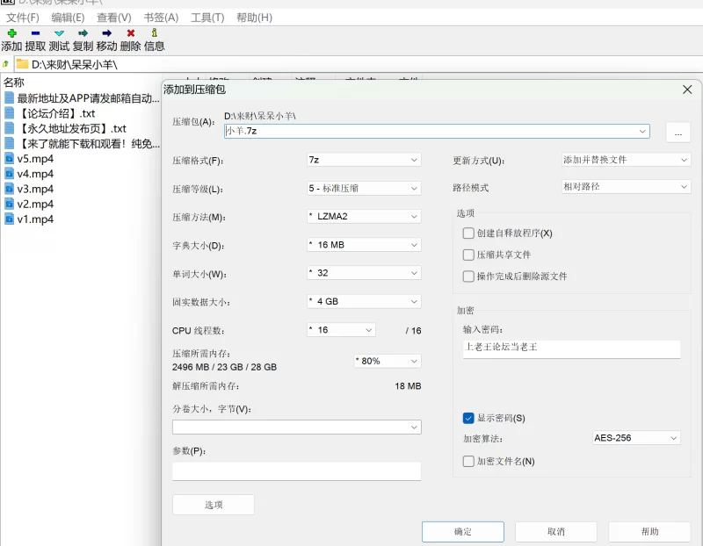Enable 加密文件名(N) checkbox
Image resolution: width=703 pixels, height=546 pixels.
[468, 461]
